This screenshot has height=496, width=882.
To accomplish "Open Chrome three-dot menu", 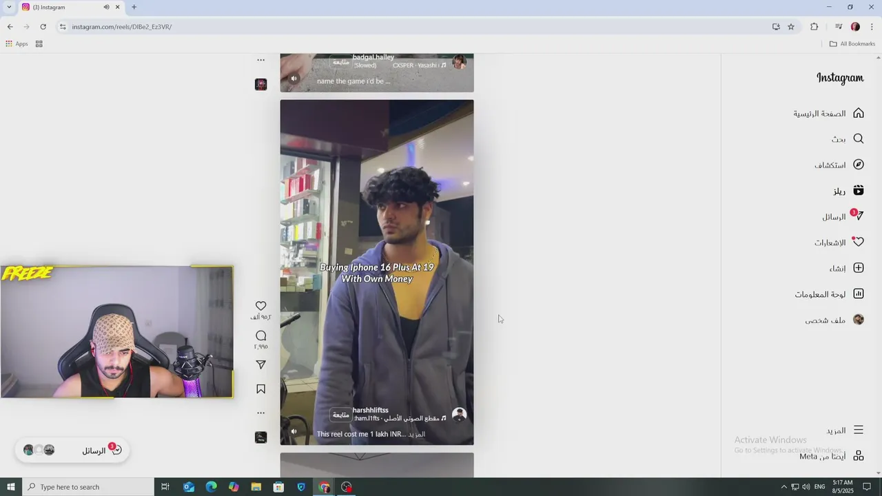I will pyautogui.click(x=872, y=27).
